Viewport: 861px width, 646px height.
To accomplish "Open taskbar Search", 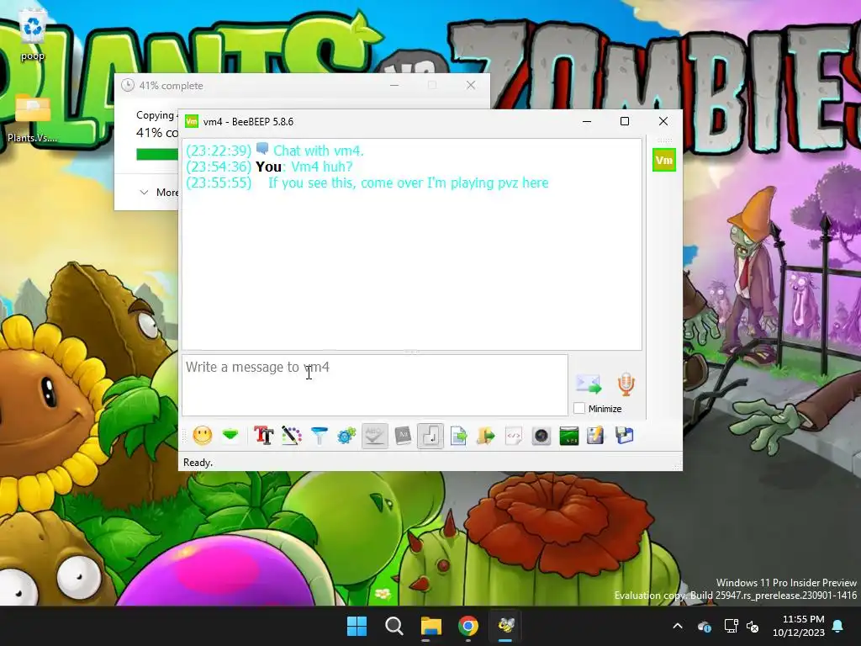I will coord(394,626).
